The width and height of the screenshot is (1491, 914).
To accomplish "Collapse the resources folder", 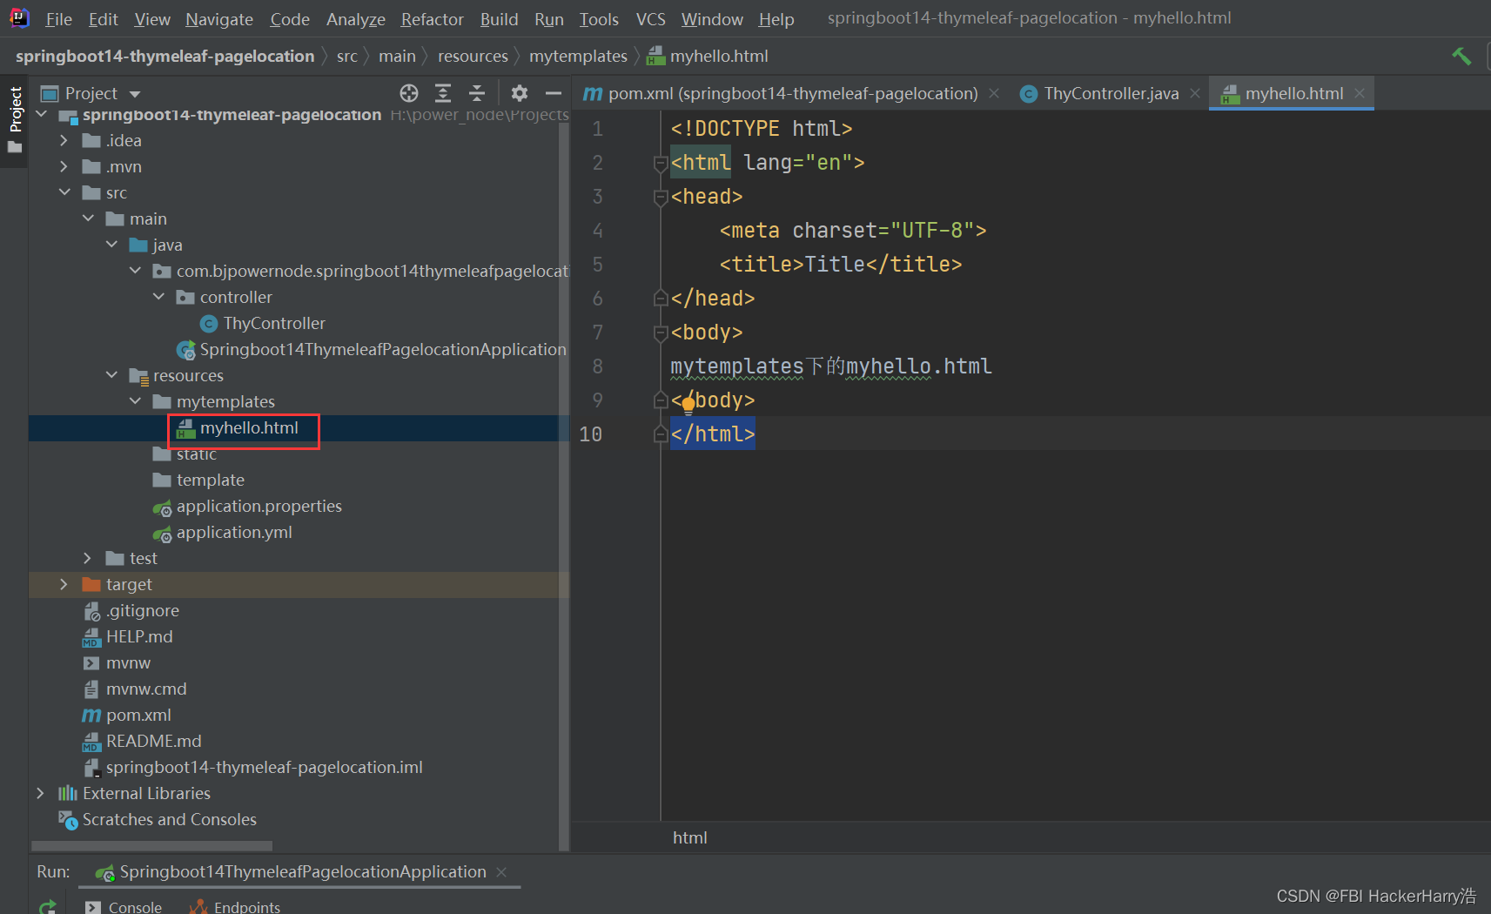I will [111, 375].
